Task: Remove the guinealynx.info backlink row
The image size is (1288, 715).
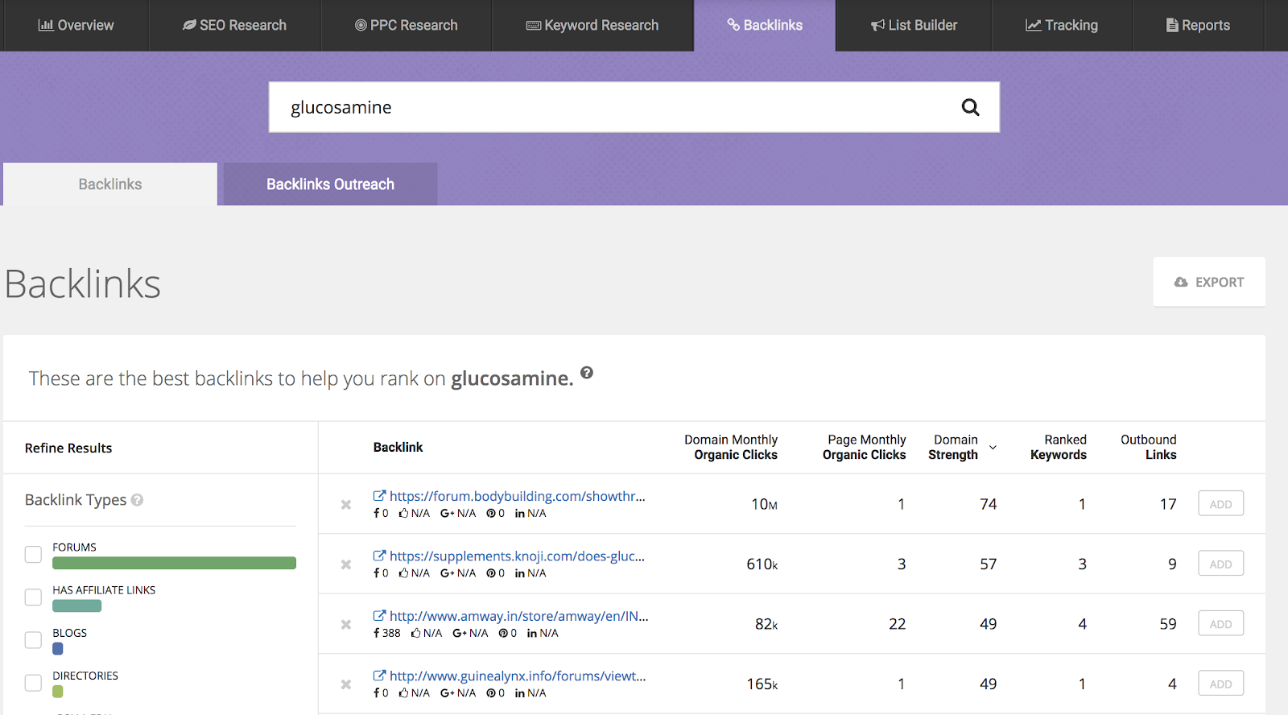Action: click(346, 684)
